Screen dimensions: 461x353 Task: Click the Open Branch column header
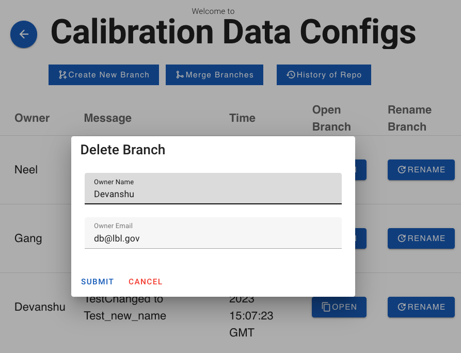(x=331, y=118)
